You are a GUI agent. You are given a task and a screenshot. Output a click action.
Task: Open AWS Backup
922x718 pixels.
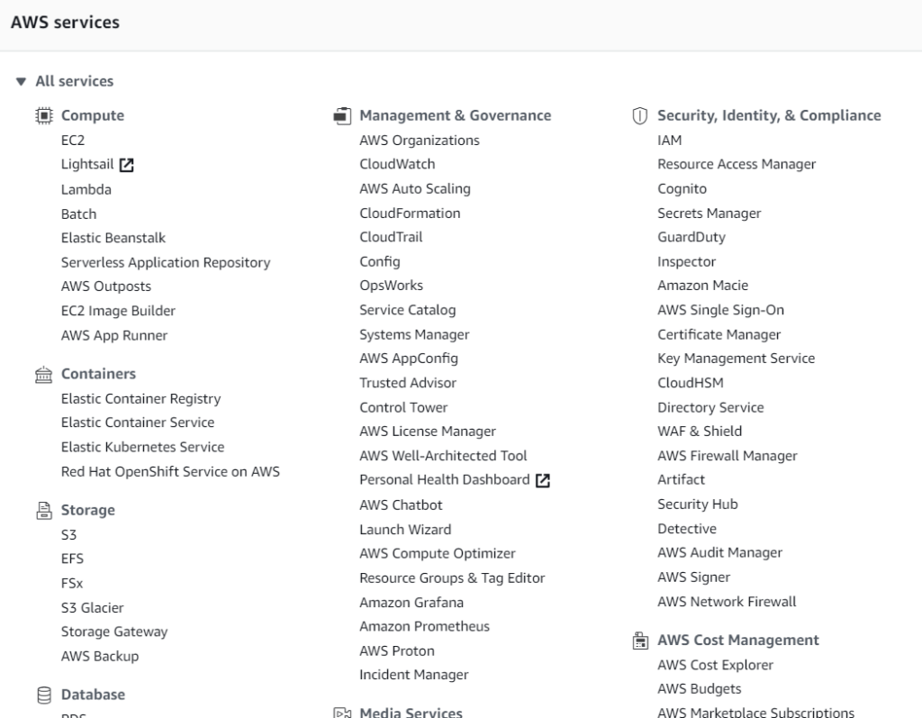pos(100,656)
